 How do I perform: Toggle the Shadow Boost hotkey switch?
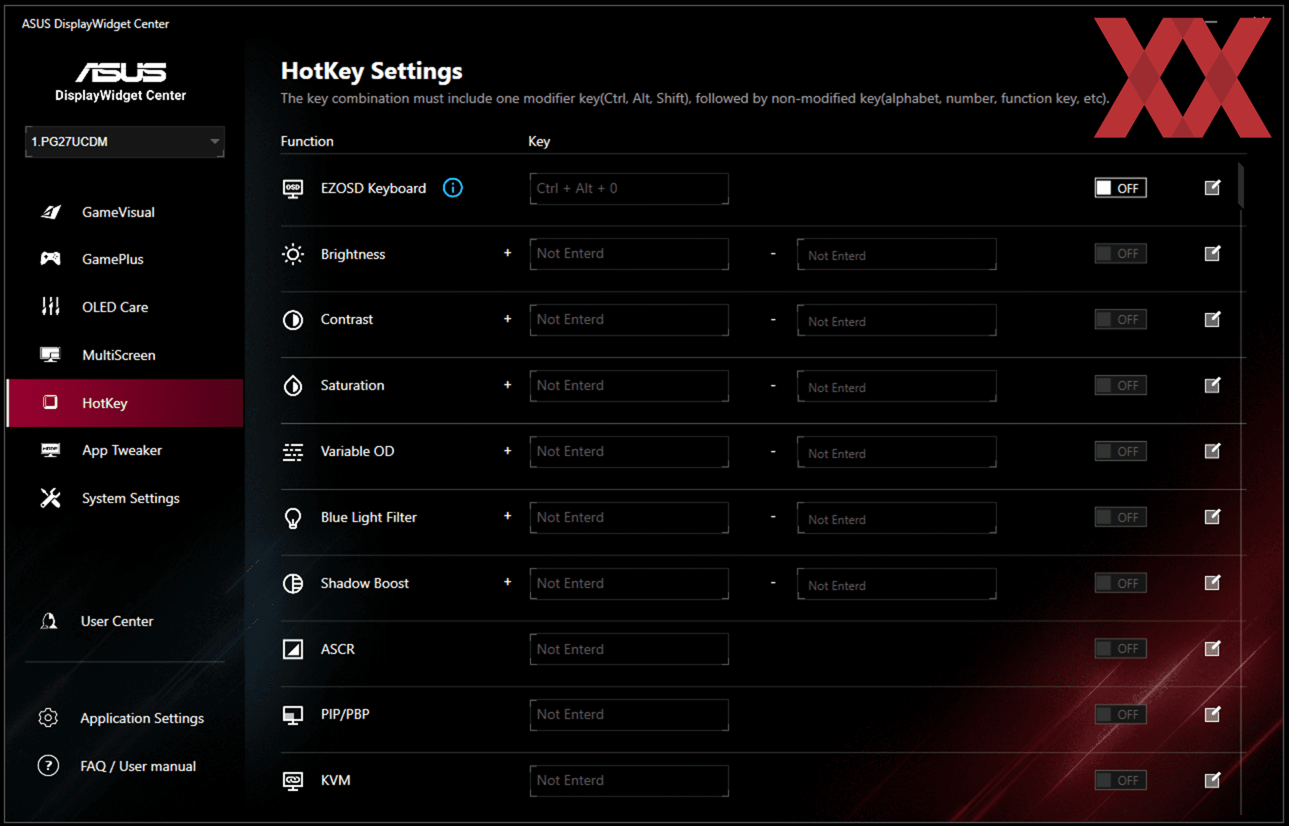coord(1120,583)
